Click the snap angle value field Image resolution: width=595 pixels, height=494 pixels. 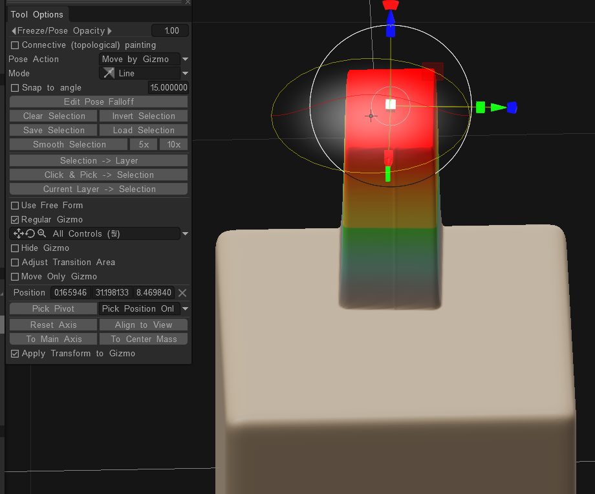[x=168, y=88]
